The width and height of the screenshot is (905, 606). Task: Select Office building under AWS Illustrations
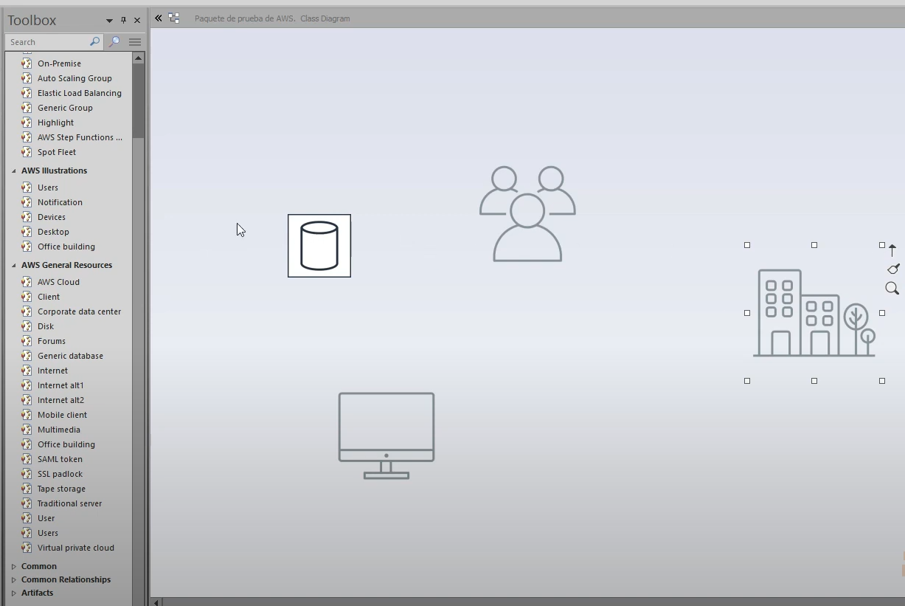pos(66,247)
